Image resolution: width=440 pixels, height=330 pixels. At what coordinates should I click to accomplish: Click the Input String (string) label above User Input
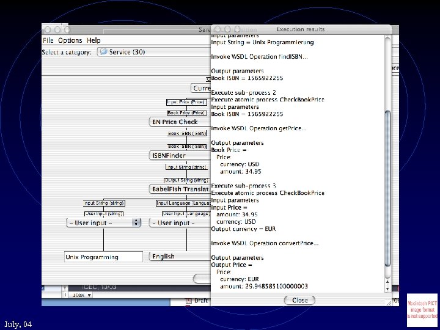point(104,203)
